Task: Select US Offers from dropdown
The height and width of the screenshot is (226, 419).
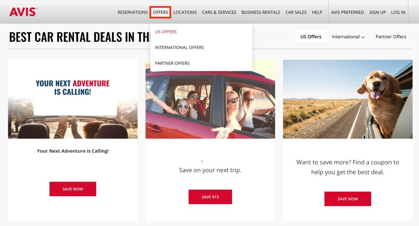Action: (166, 32)
